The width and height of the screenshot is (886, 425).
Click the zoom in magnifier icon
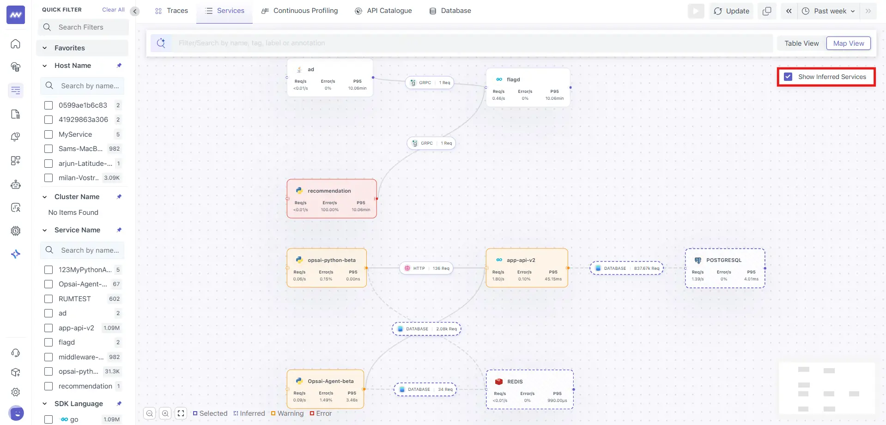165,413
